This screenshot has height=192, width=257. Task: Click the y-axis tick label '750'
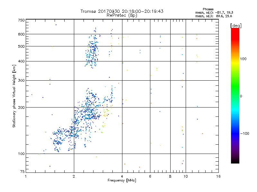click(21, 20)
